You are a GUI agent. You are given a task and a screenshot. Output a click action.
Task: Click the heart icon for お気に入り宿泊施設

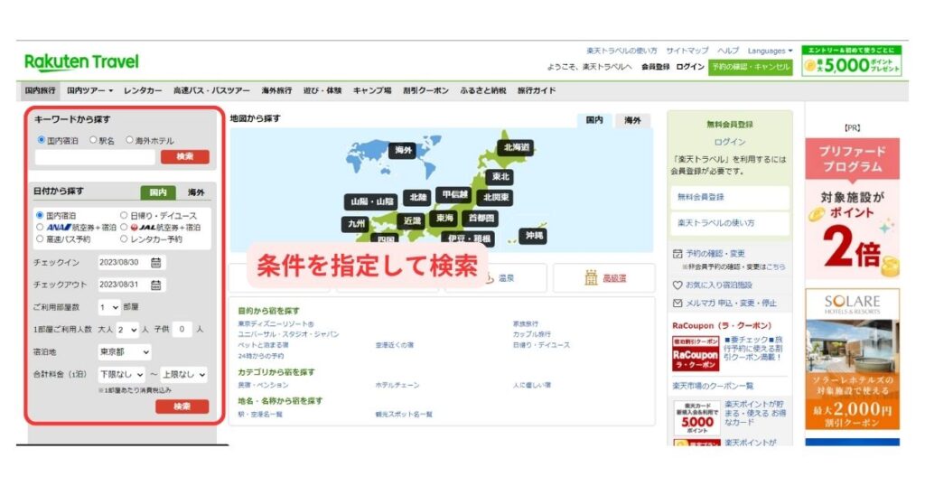point(677,285)
